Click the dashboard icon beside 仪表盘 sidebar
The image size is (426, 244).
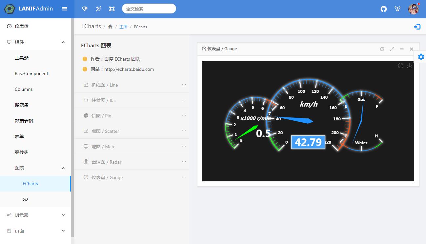coord(9,26)
